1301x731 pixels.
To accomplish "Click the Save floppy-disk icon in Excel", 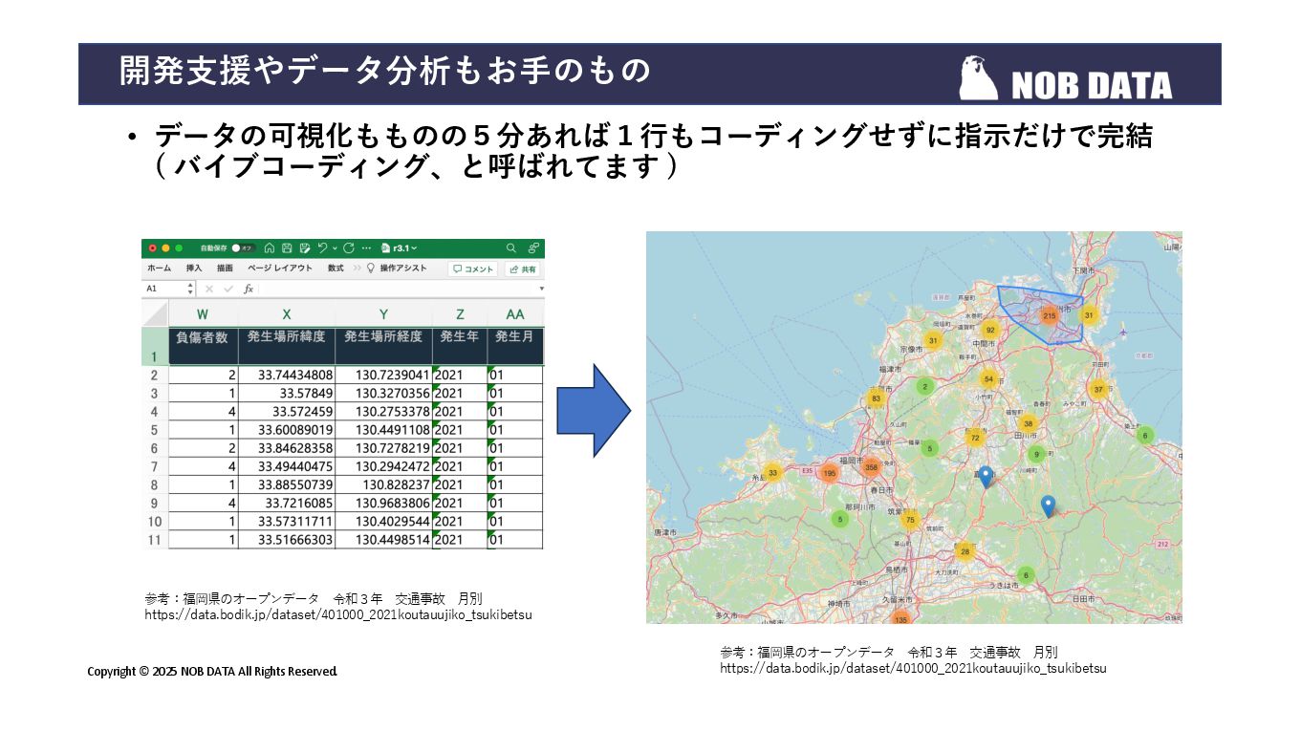I will point(286,247).
